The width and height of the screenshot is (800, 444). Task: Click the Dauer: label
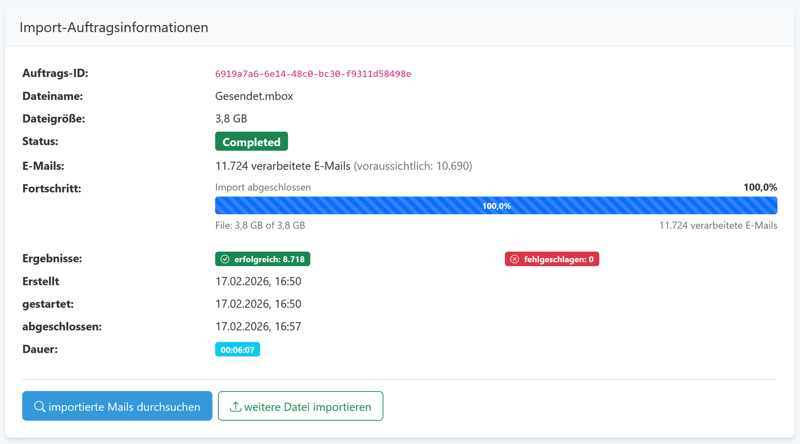(40, 349)
